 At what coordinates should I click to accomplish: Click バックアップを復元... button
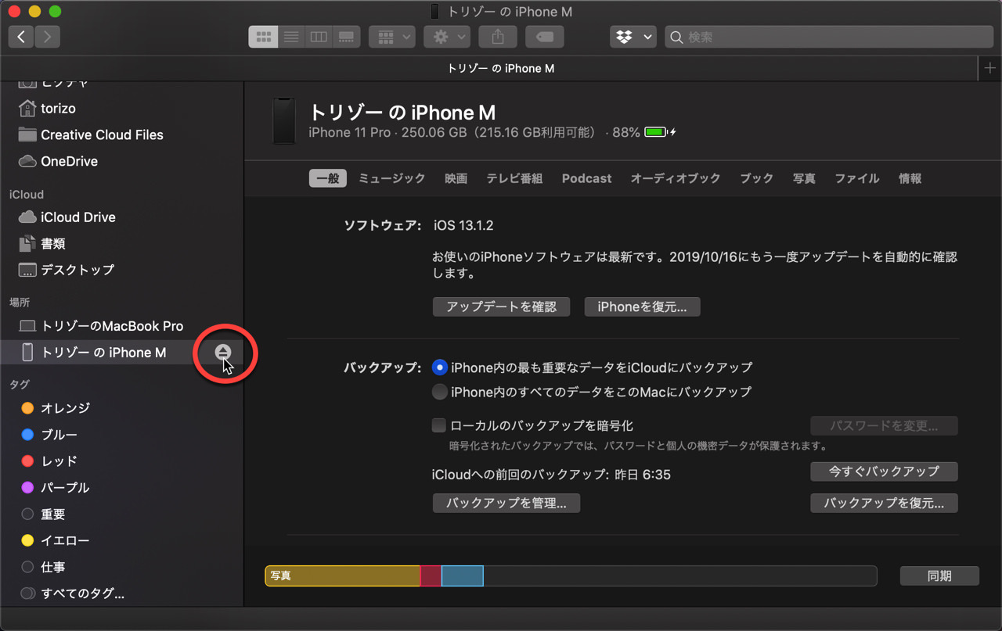[884, 503]
